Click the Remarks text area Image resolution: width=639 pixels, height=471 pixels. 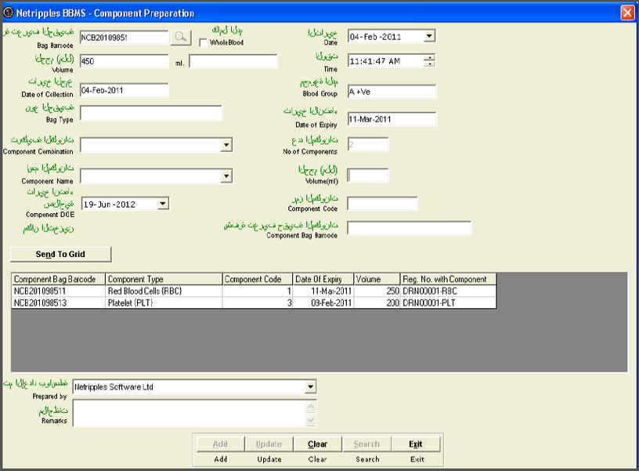click(x=189, y=413)
